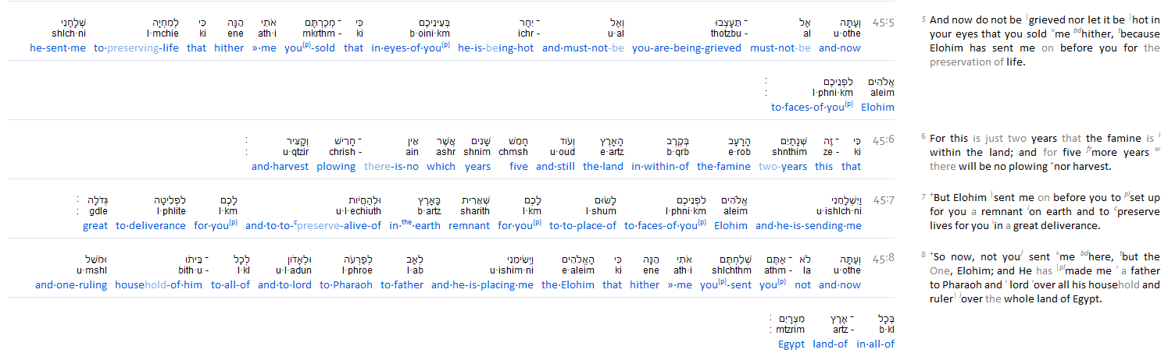Click the gloss "to-Pharaoh"
This screenshot has height=353, width=1168.
click(345, 285)
